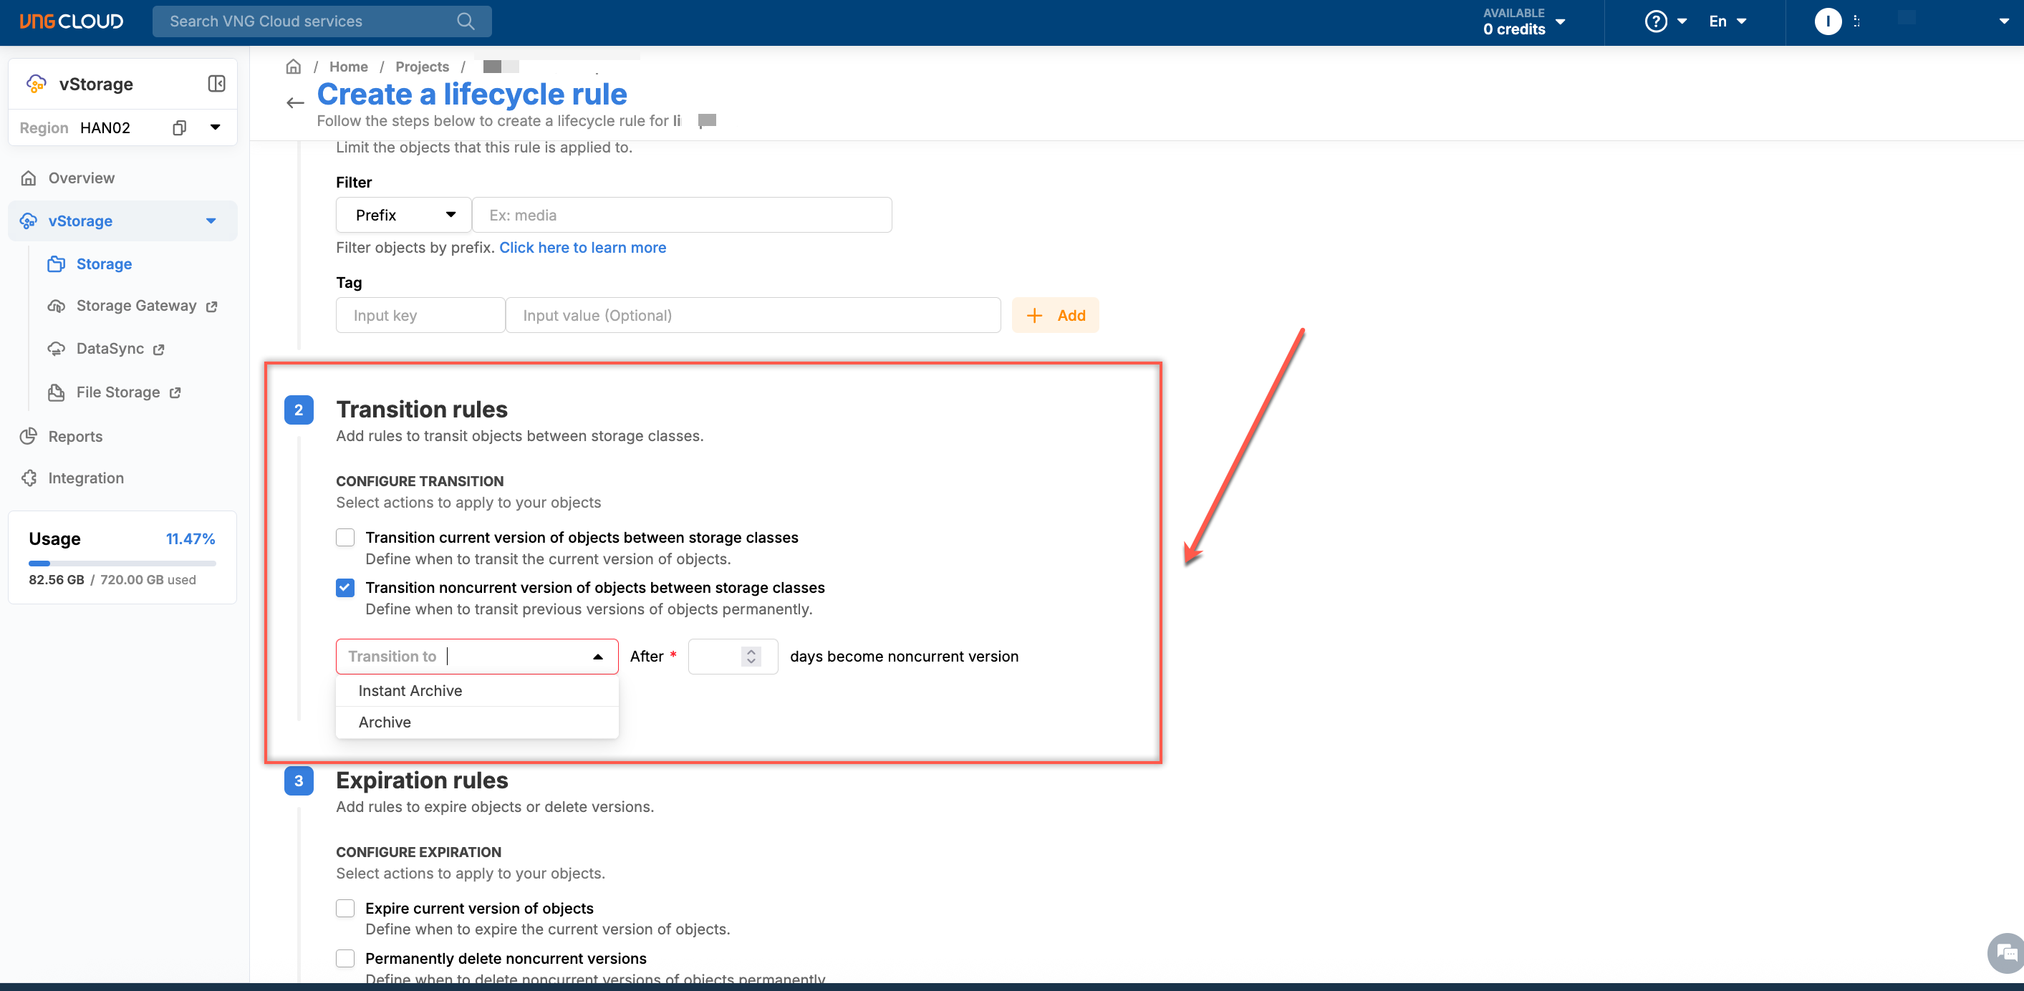Image resolution: width=2024 pixels, height=991 pixels.
Task: Click the Input key tag field
Action: tap(420, 316)
